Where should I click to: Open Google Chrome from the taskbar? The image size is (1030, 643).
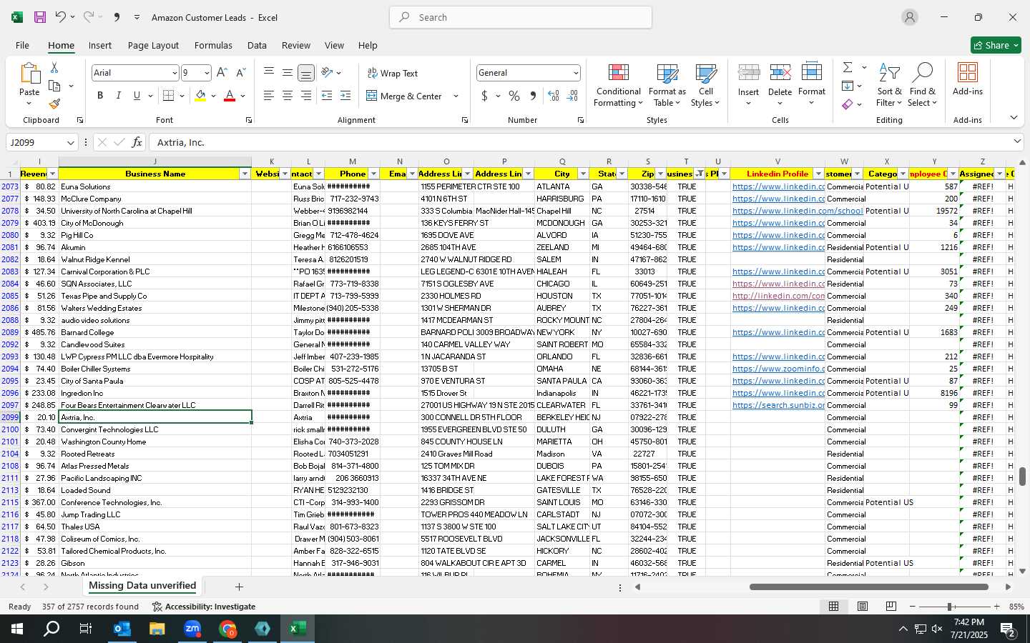pyautogui.click(x=227, y=629)
